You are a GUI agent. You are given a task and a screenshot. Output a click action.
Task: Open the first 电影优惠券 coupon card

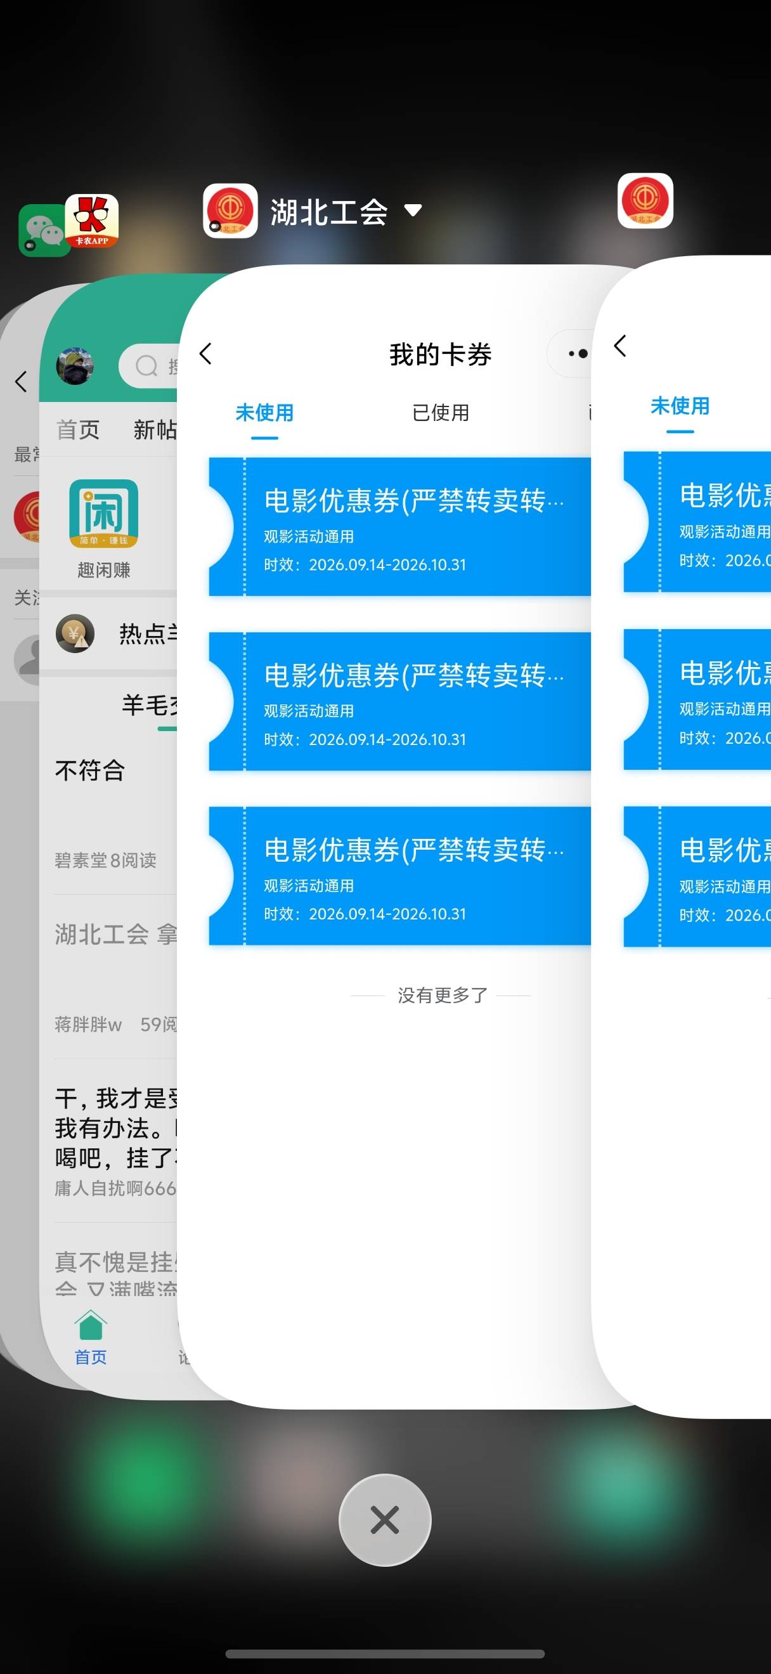pos(399,527)
